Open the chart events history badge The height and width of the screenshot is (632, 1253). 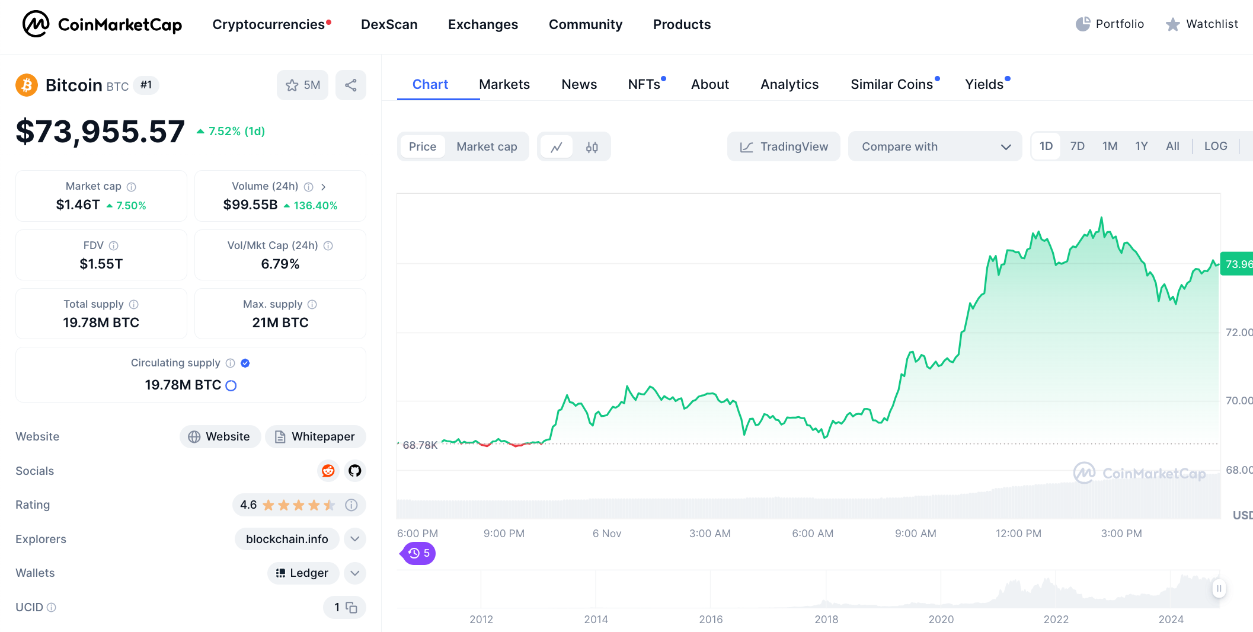coord(418,553)
